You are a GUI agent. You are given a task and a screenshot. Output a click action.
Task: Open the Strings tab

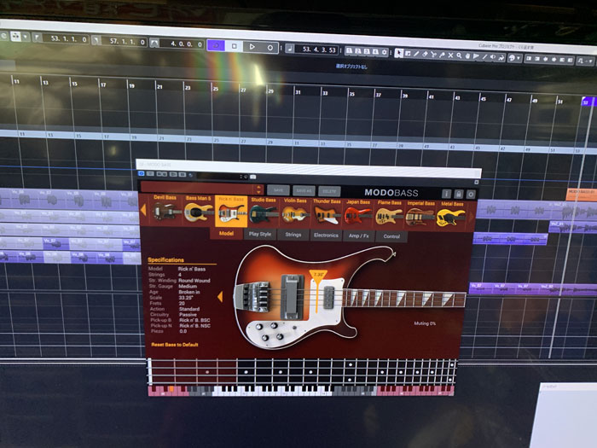point(293,235)
